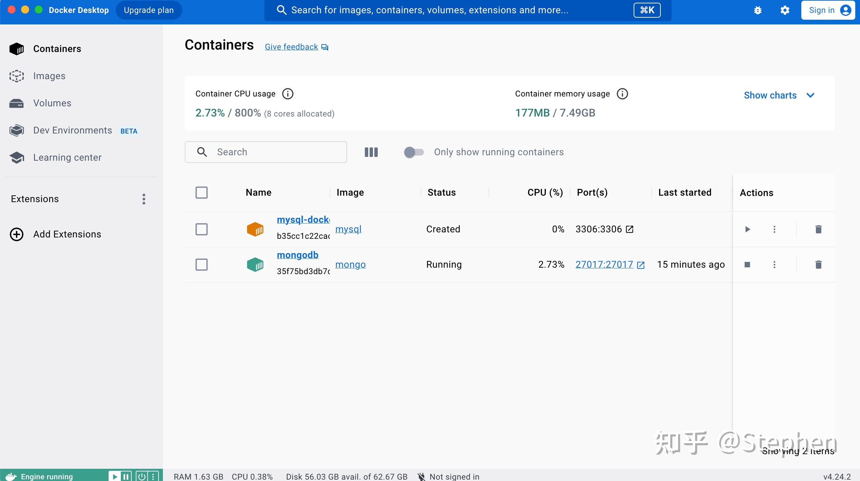Image resolution: width=860 pixels, height=481 pixels.
Task: Click the Volumes drive sidebar icon
Action: (x=17, y=103)
